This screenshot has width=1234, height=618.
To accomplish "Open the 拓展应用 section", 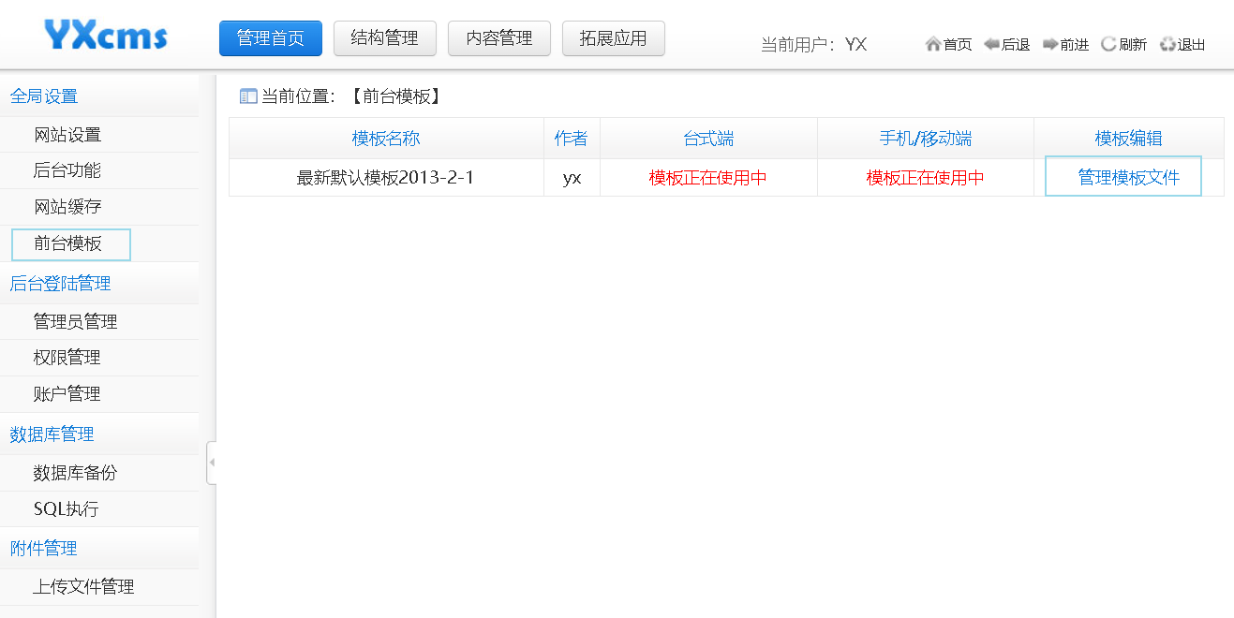I will click(613, 38).
